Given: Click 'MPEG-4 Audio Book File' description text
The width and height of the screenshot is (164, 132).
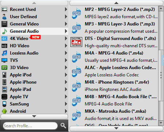Looking at the screenshot, I should (108, 104).
